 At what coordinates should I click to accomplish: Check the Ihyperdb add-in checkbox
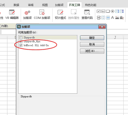(x=21, y=37)
